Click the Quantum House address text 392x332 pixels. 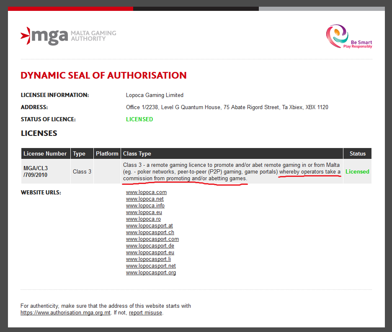tap(227, 107)
